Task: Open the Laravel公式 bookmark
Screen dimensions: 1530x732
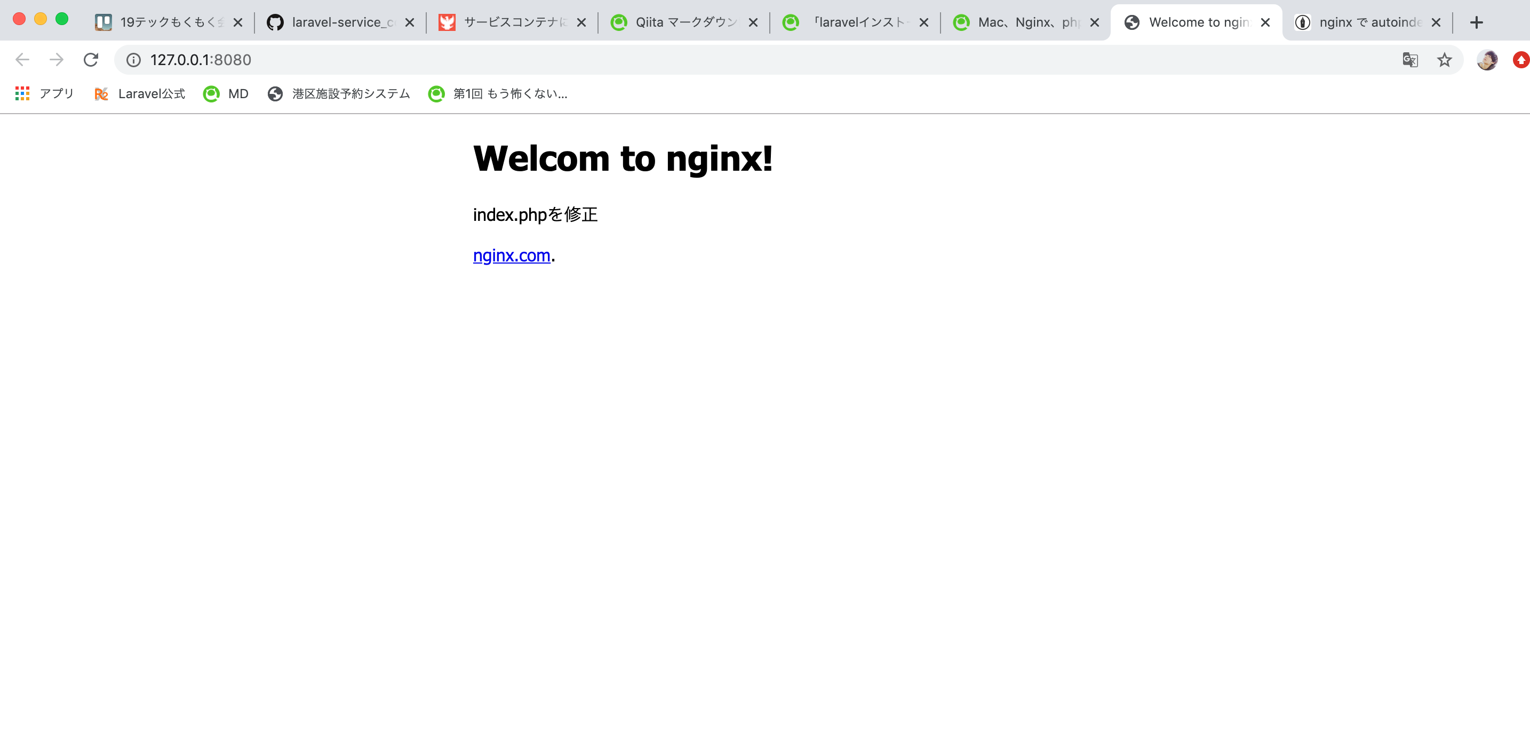Action: coord(140,94)
